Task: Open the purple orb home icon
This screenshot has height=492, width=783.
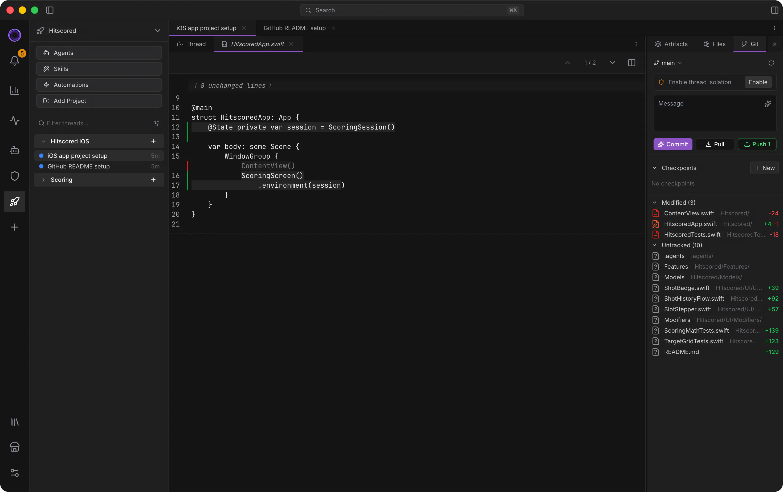Action: coord(15,35)
